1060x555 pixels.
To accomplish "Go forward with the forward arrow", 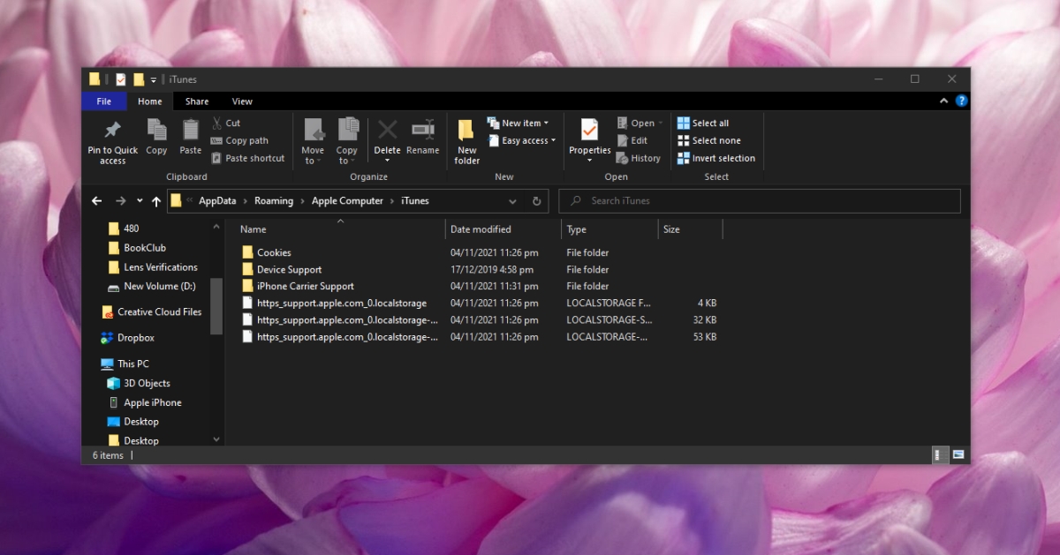I will click(121, 201).
